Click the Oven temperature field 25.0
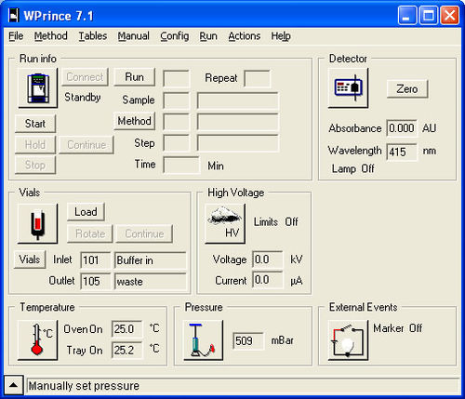This screenshot has height=399, width=465. pos(127,328)
